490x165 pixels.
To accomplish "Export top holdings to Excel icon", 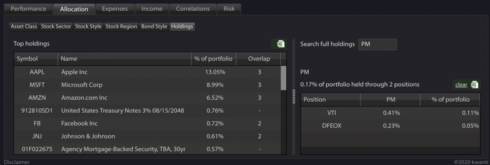I will coord(281,44).
